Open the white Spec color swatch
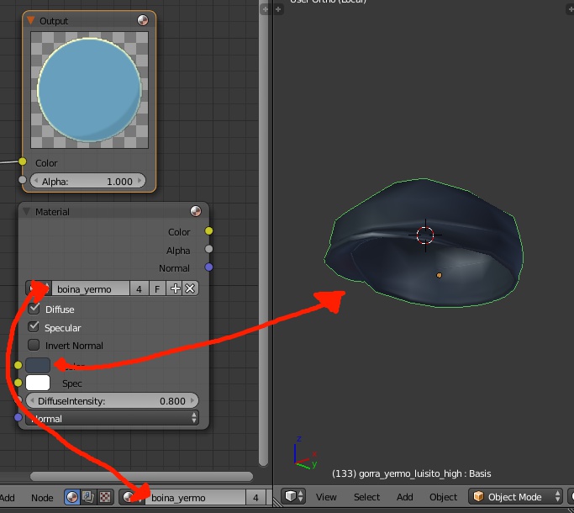Viewport: 574px width, 513px height. pos(38,383)
